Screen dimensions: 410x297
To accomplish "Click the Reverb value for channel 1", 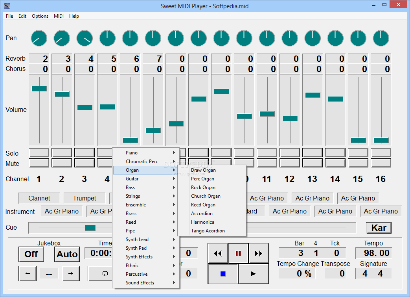I will pyautogui.click(x=39, y=59).
